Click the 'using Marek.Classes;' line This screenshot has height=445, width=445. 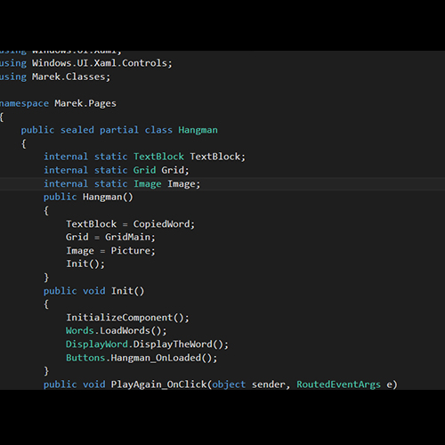55,77
